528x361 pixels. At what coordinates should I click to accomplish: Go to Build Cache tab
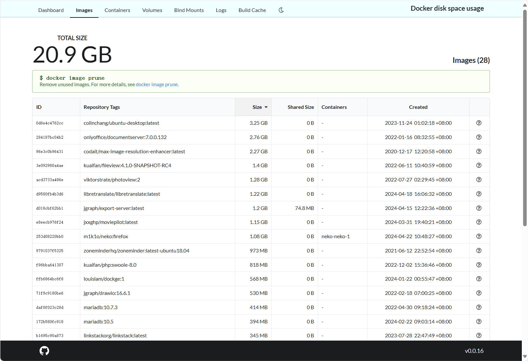click(252, 10)
